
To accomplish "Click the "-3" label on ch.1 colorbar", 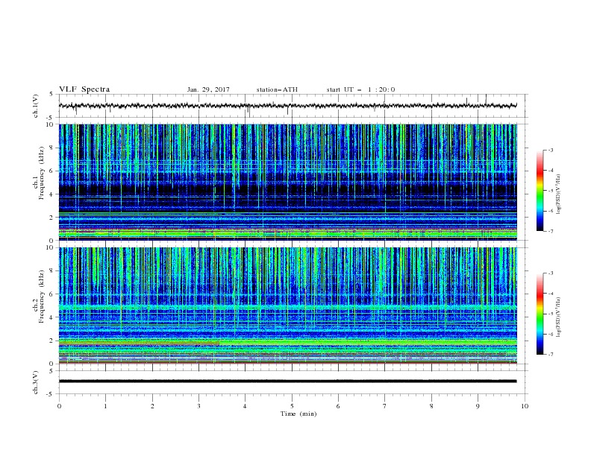I will click(x=551, y=150).
